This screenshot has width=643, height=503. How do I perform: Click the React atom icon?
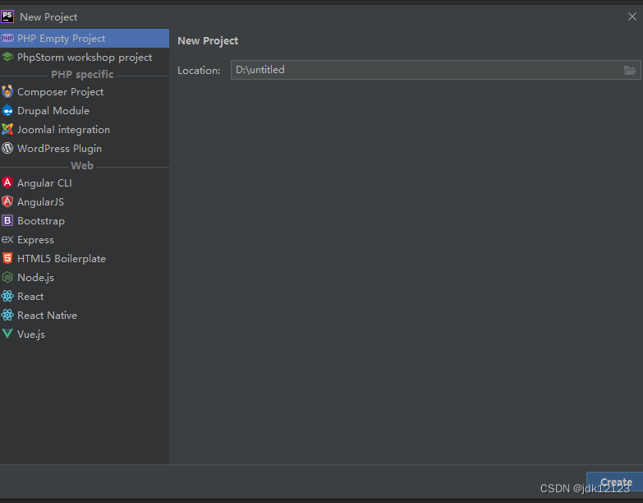pyautogui.click(x=7, y=296)
